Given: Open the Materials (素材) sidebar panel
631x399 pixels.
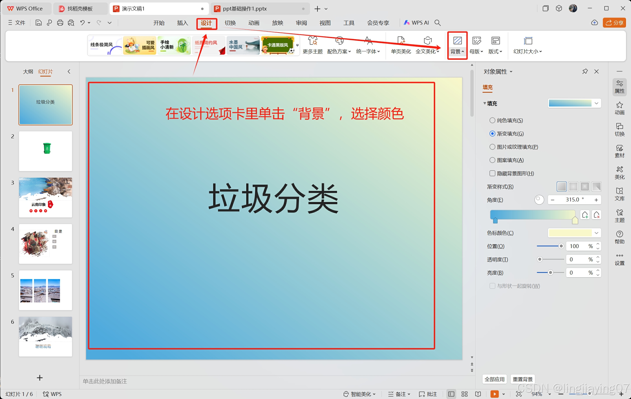Looking at the screenshot, I should click(619, 151).
